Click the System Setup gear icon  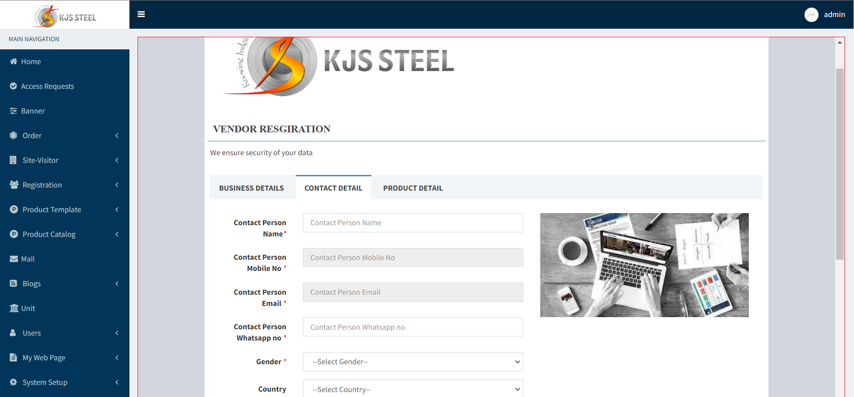coord(13,382)
